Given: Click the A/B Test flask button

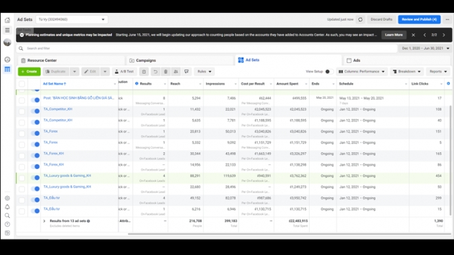Looking at the screenshot, I should pos(124,72).
